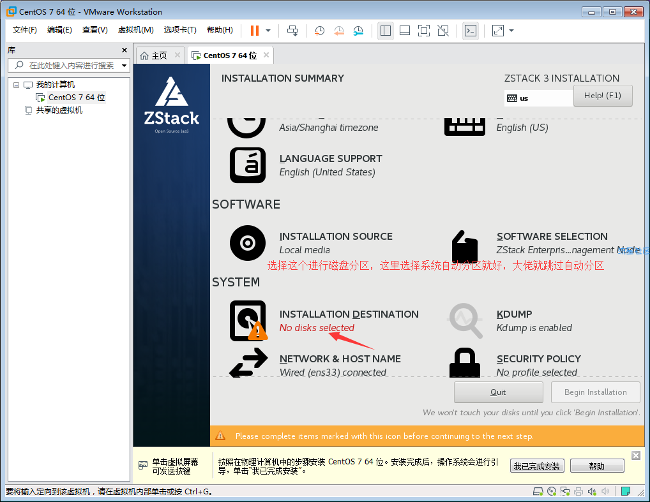Open the 帮助(H) menu
The image size is (650, 502).
click(220, 30)
